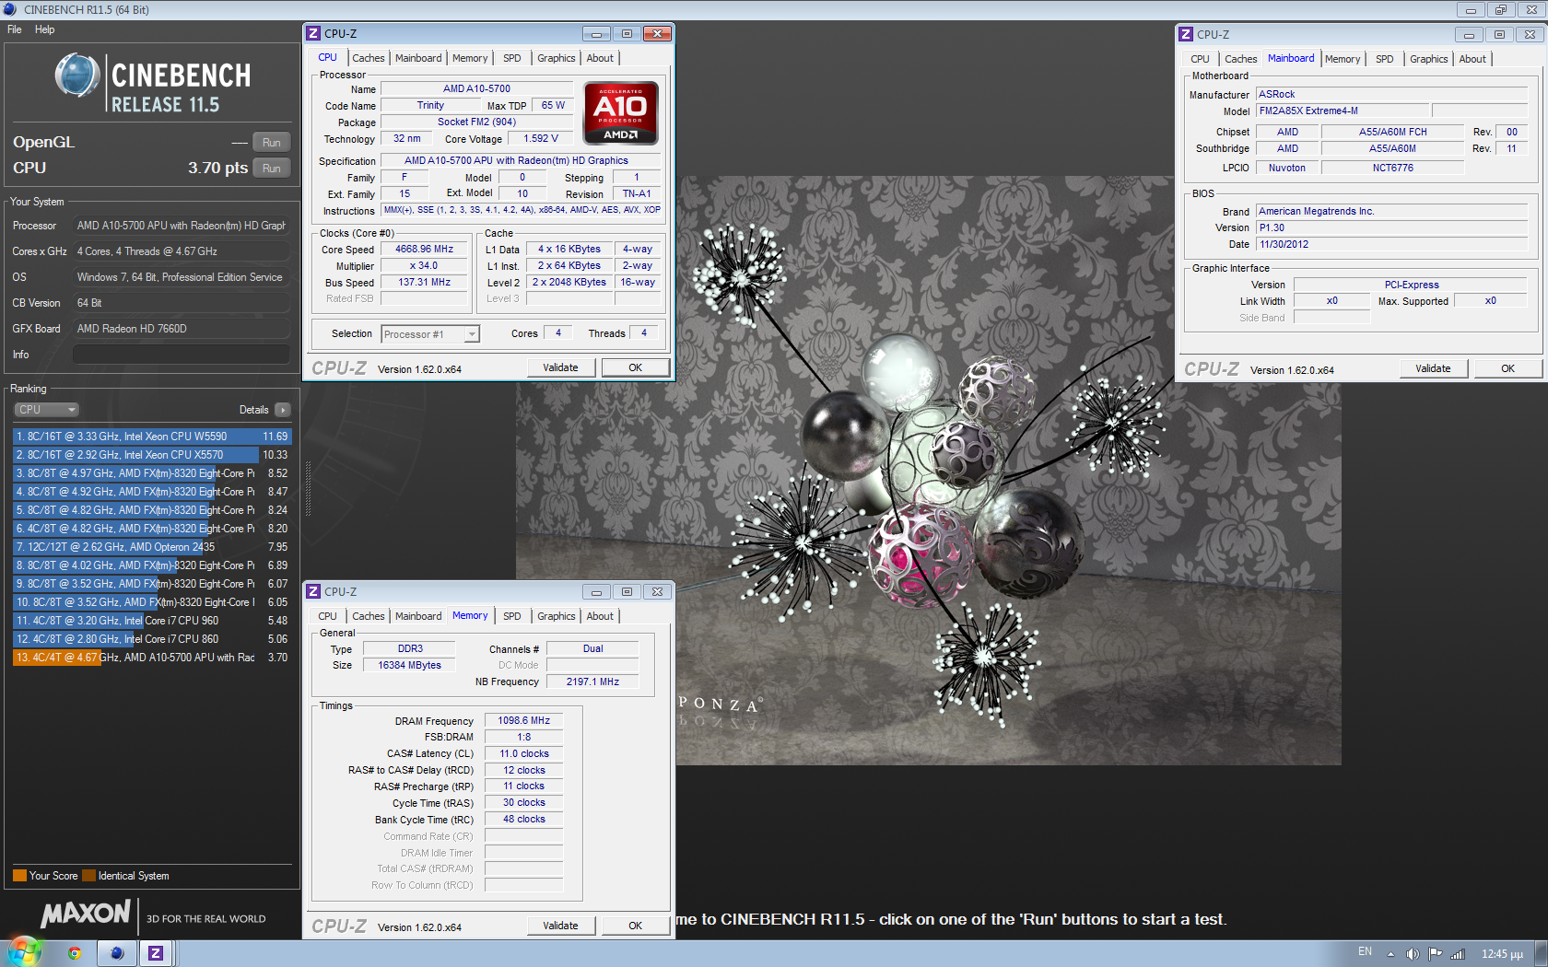Screen dimensions: 1548x967
Task: Select ranking row Intel Core i7 CPU 960
Action: (152, 621)
